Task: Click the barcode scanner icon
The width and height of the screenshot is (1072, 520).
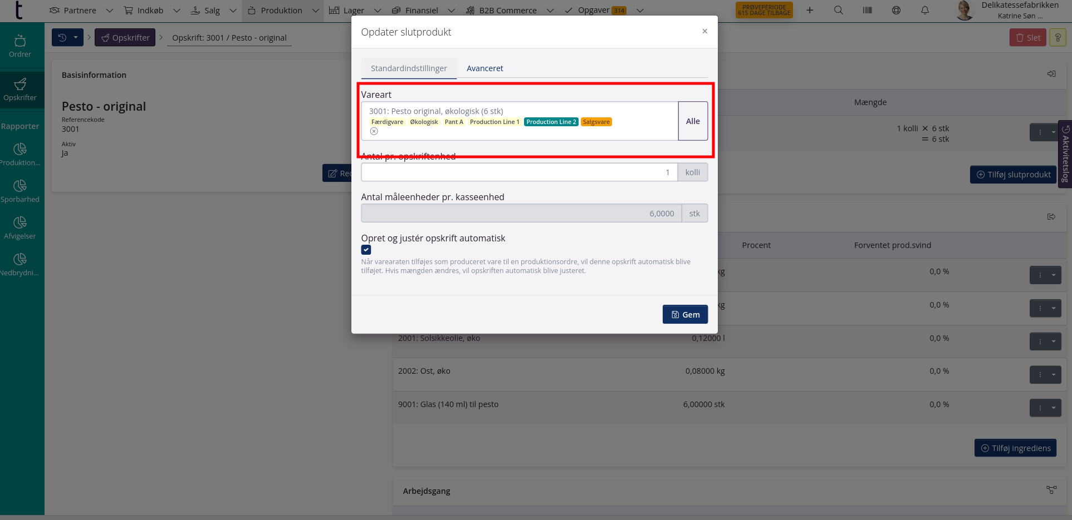Action: point(867,10)
